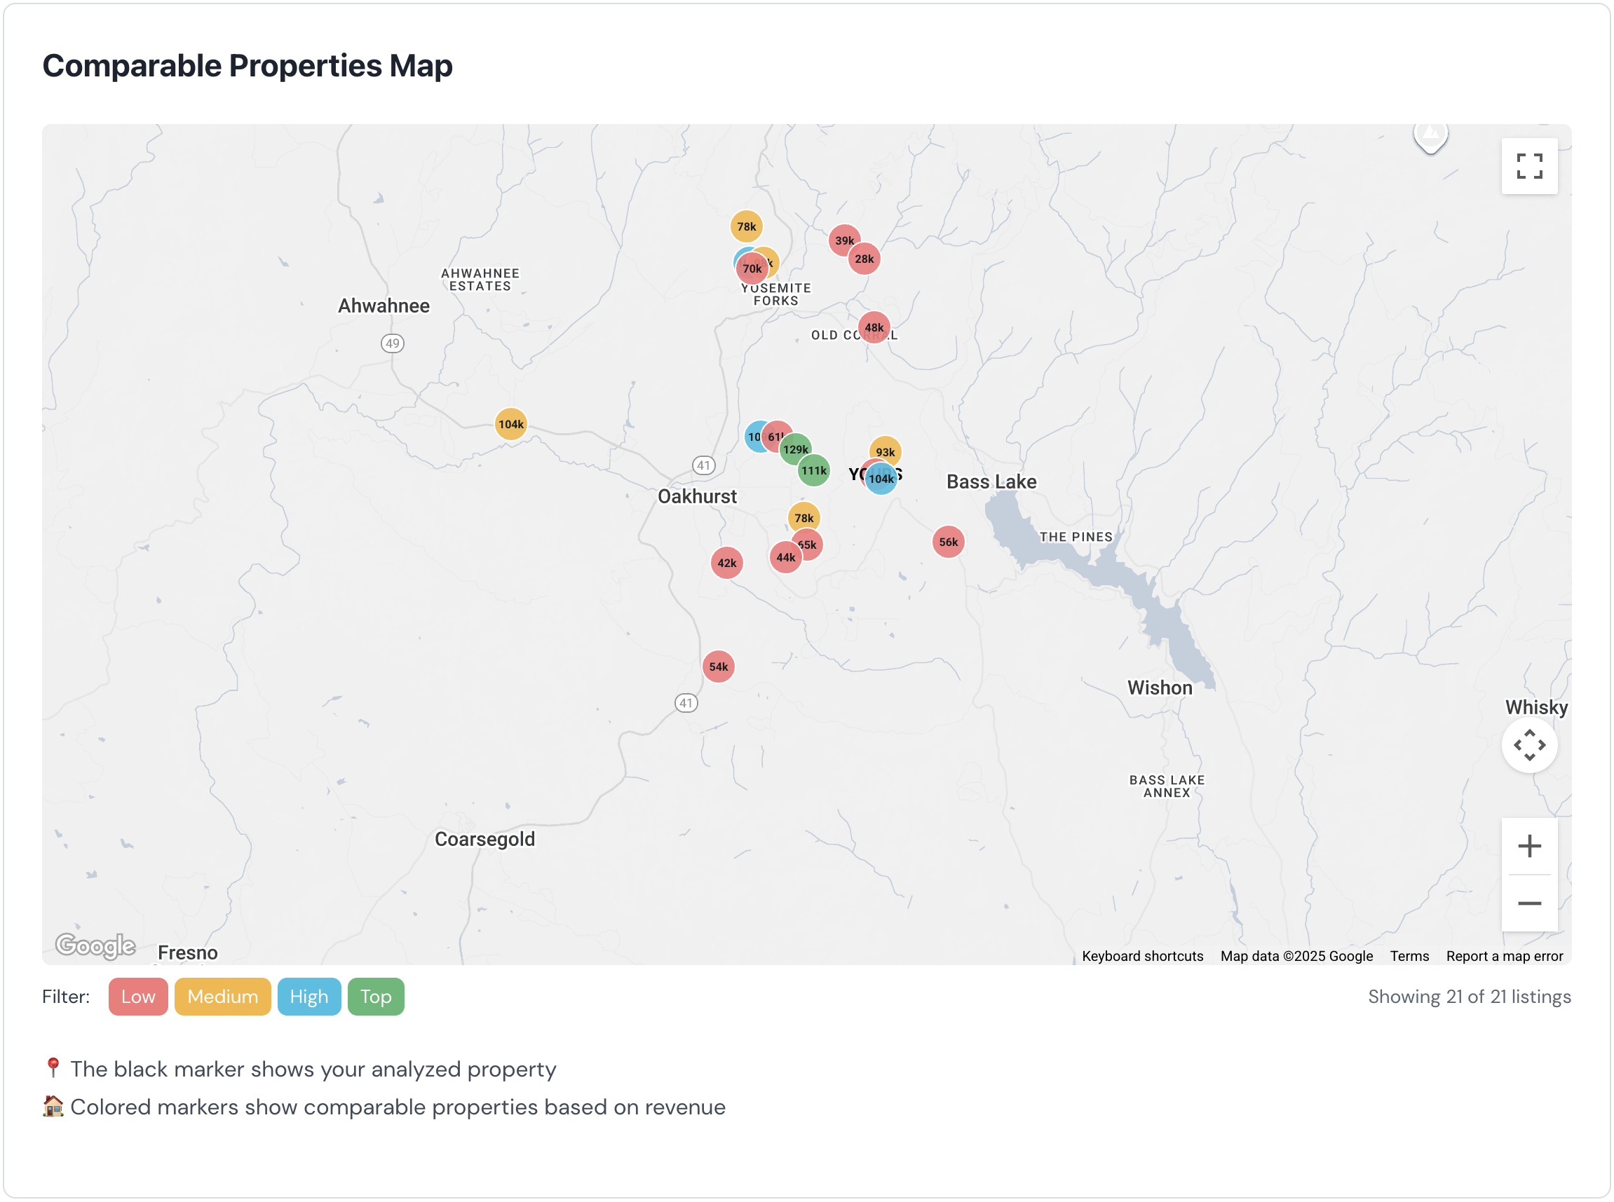Enter fullscreen mode on the map

[1529, 167]
